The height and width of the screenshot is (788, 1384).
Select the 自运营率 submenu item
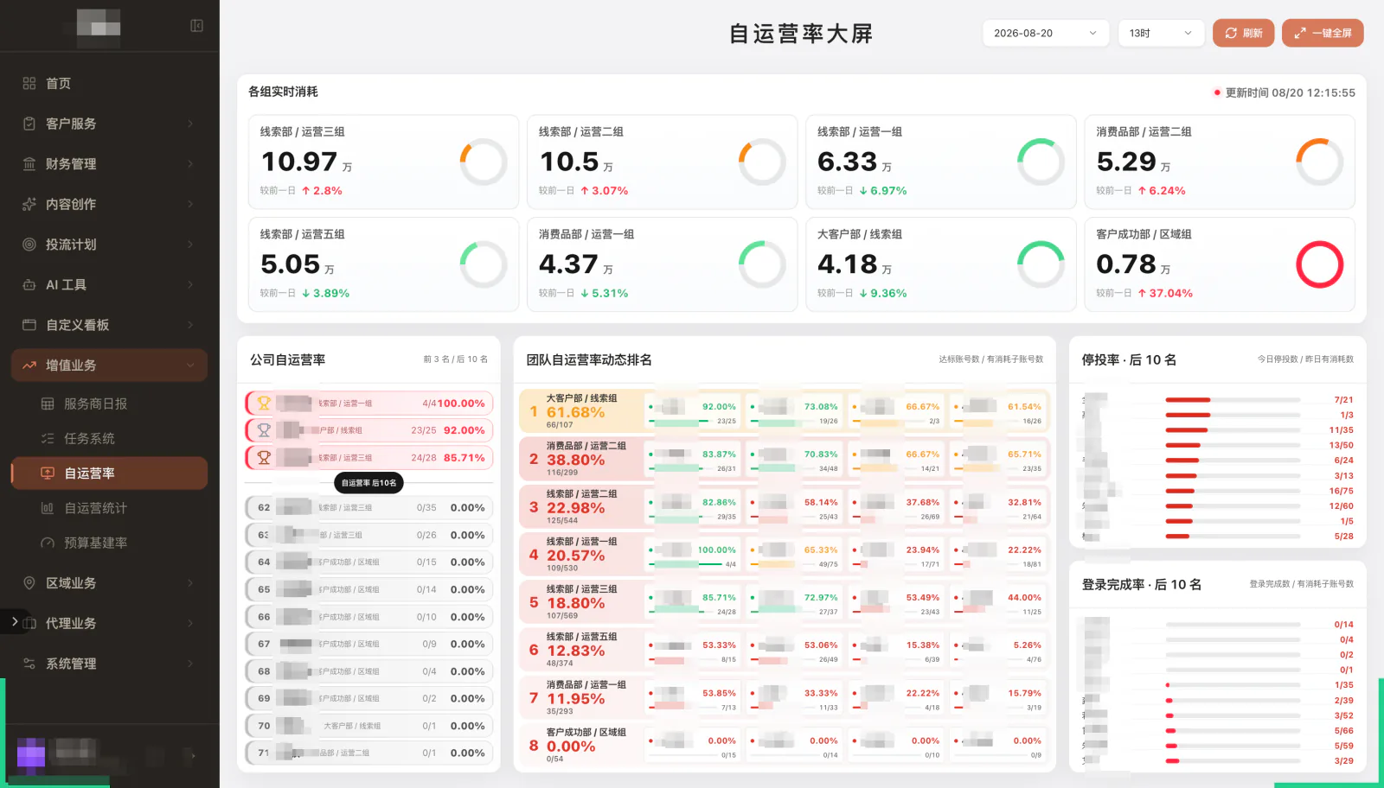tap(109, 473)
